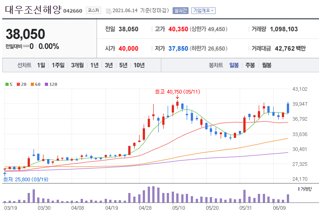
Task: Click the 코스피 market badge
Action: [93, 10]
